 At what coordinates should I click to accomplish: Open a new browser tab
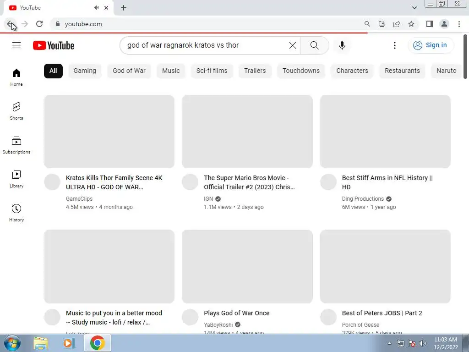[124, 8]
